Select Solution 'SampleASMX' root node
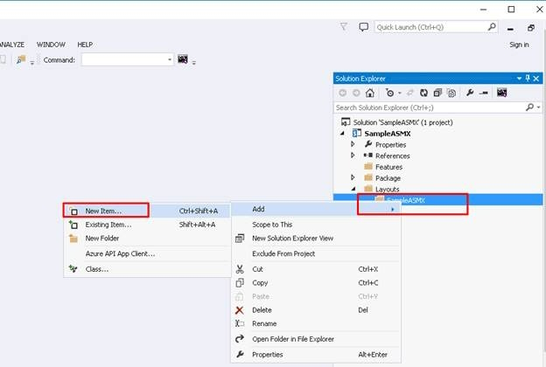546x367 pixels. 402,122
